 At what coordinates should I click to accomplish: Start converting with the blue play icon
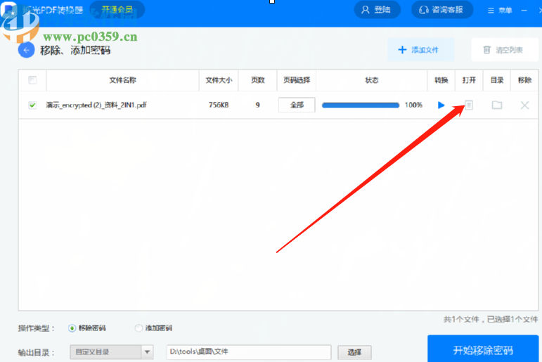[x=441, y=105]
